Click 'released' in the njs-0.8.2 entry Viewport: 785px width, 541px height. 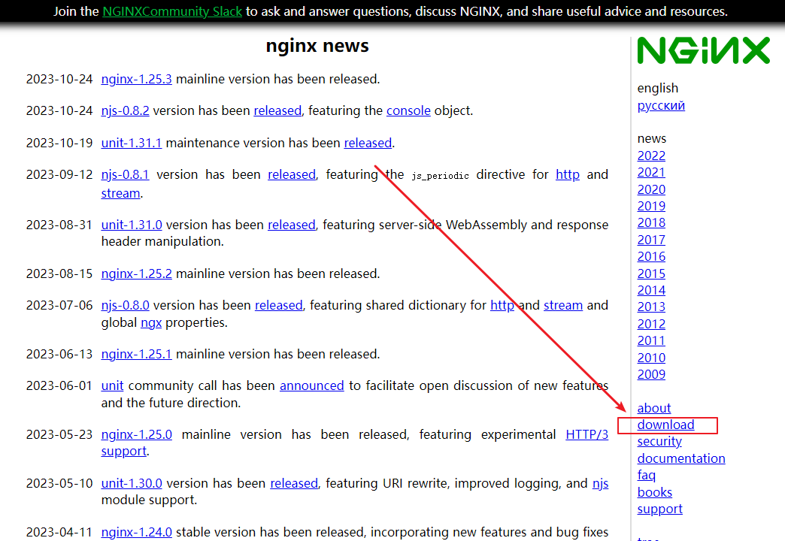(278, 110)
